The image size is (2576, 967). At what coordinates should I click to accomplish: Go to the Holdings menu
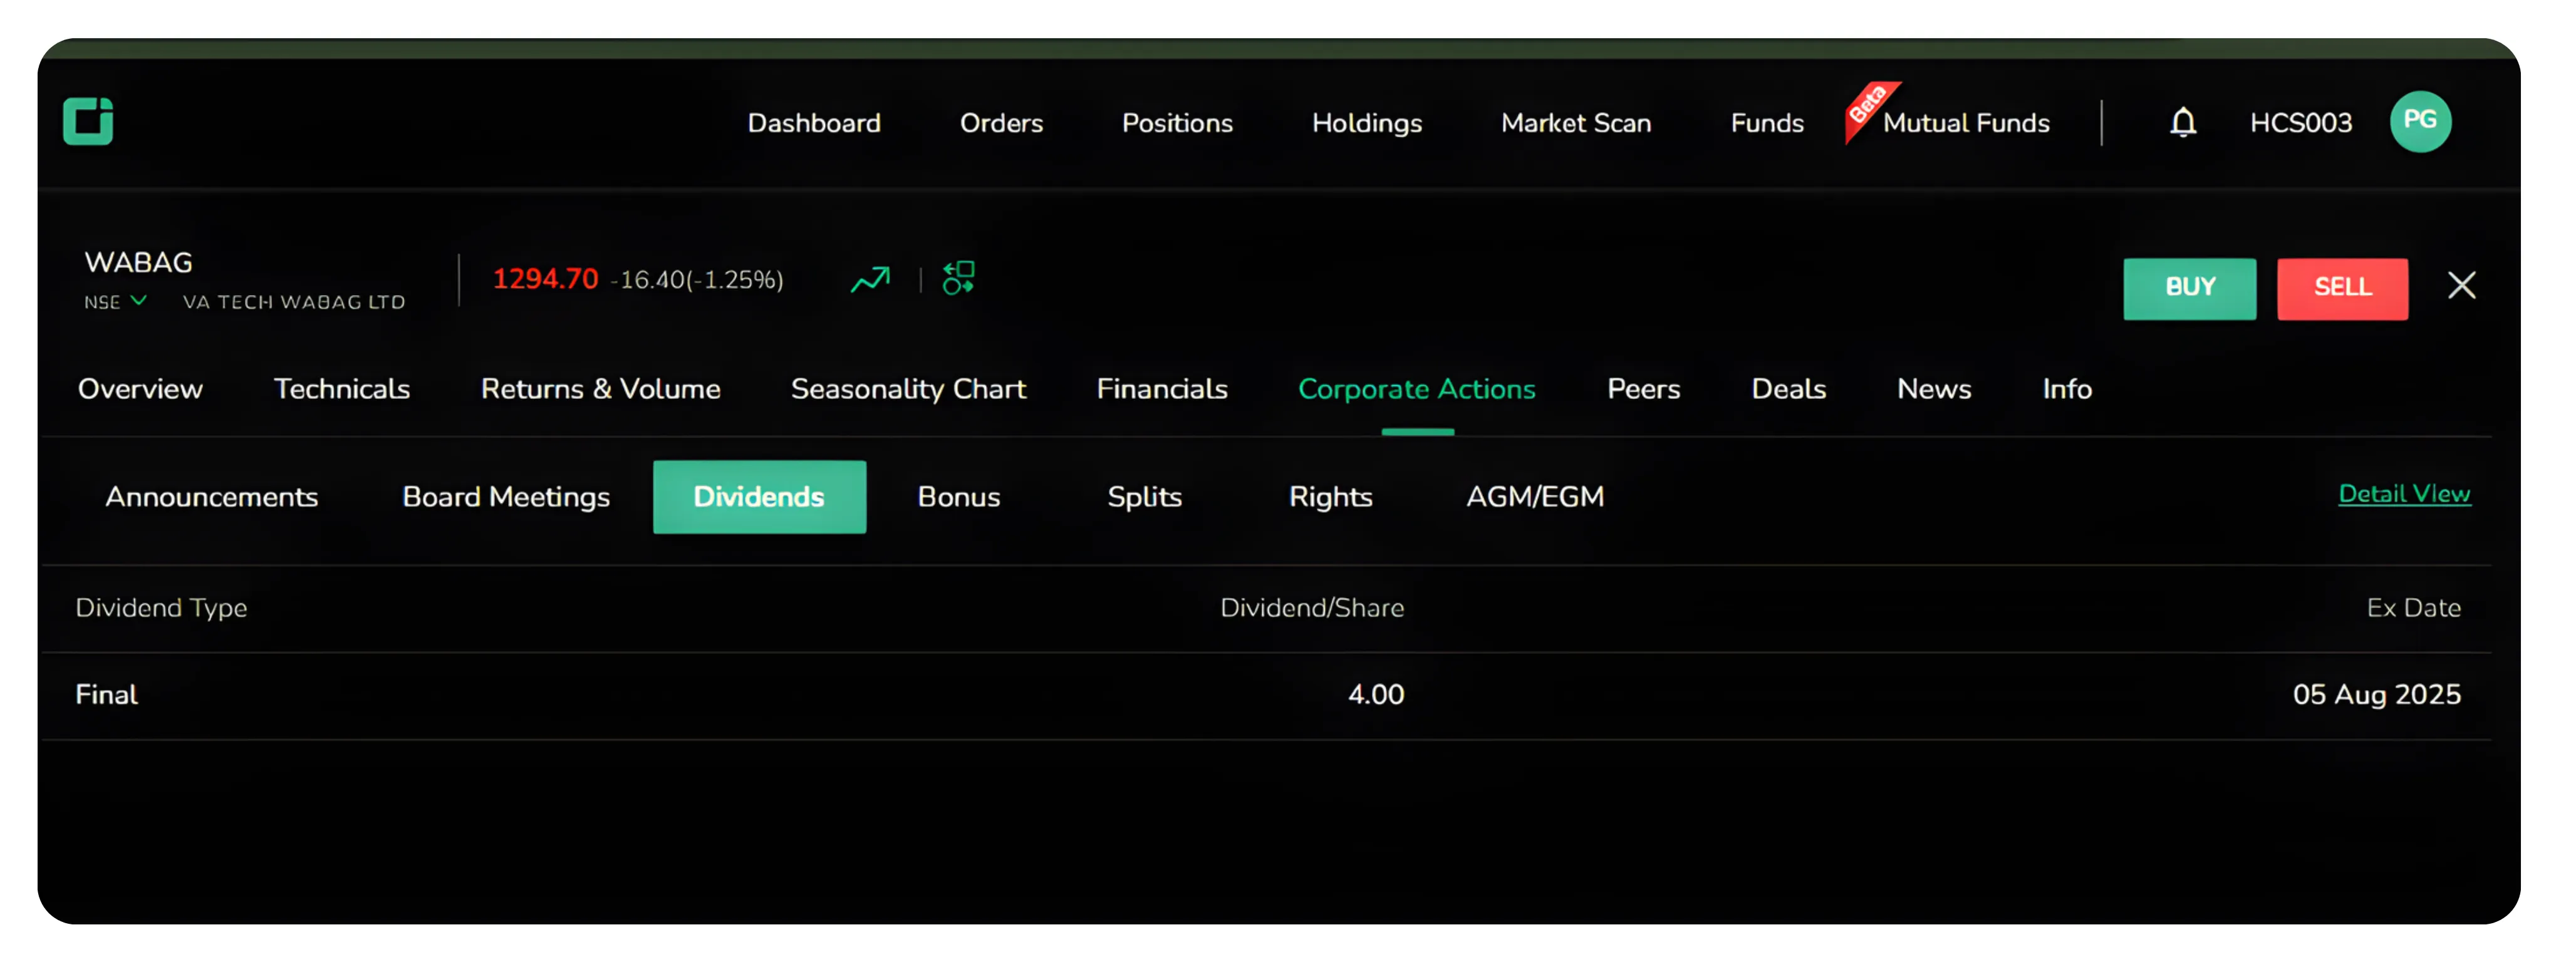[1366, 123]
